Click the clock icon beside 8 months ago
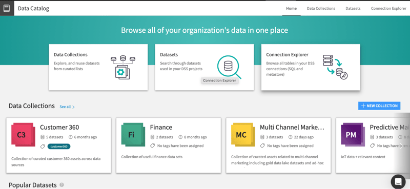Screen dimensions: 410x189 tap(180, 137)
